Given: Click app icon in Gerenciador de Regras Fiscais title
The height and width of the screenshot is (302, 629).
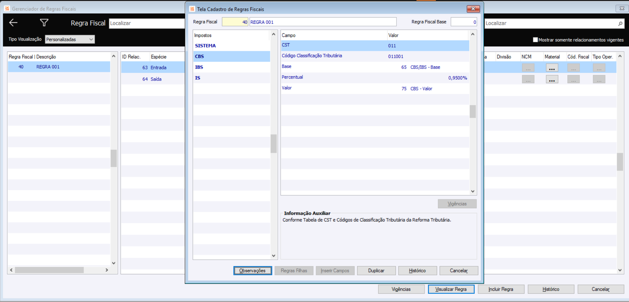Looking at the screenshot, I should pyautogui.click(x=7, y=9).
